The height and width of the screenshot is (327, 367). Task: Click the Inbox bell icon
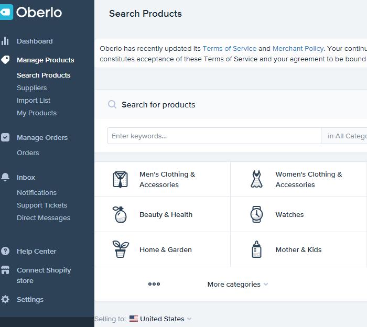[x=5, y=177]
